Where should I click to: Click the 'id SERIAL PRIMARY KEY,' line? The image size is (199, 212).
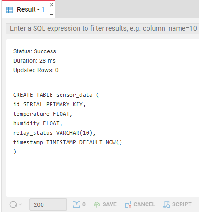49,104
